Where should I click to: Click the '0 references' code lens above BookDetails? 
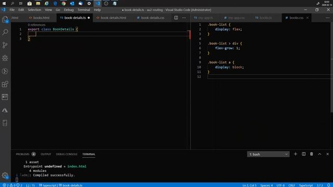[x=36, y=25]
